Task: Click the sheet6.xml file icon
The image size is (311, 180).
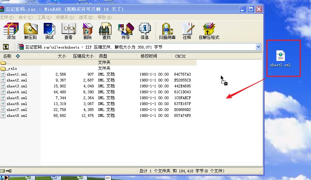Action: click(x=3, y=104)
